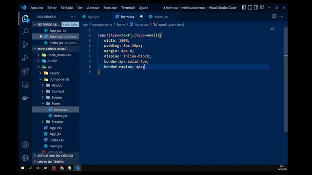Open App.jsx in the src tree
The width and height of the screenshot is (312, 175).
click(x=56, y=134)
